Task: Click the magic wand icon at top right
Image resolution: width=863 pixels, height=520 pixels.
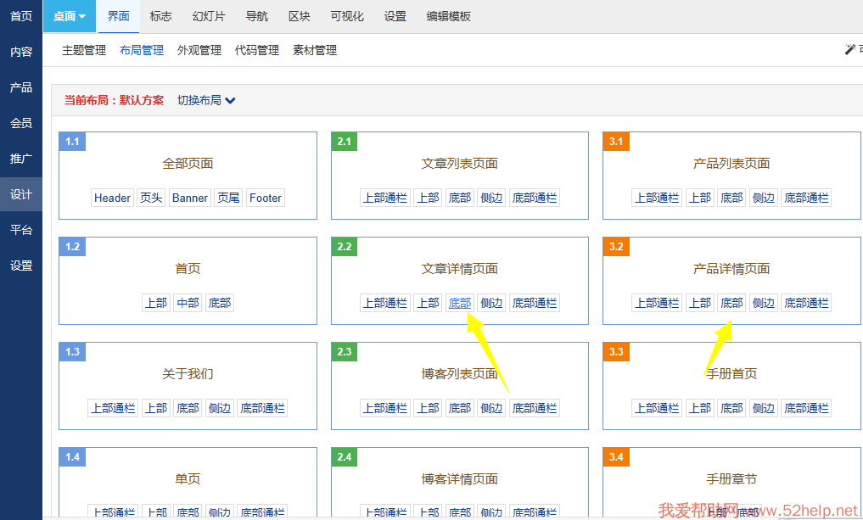Action: (x=849, y=50)
